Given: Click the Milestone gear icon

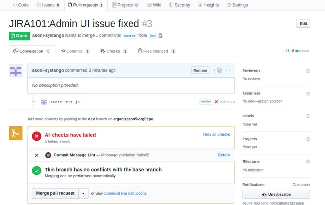Looking at the screenshot, I should (x=308, y=161).
